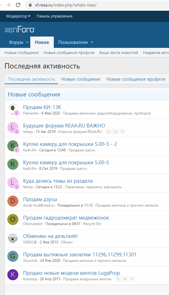This screenshot has width=169, height=295.
Task: Jump to page 17 of LugaProp thread
Action: tap(132, 279)
